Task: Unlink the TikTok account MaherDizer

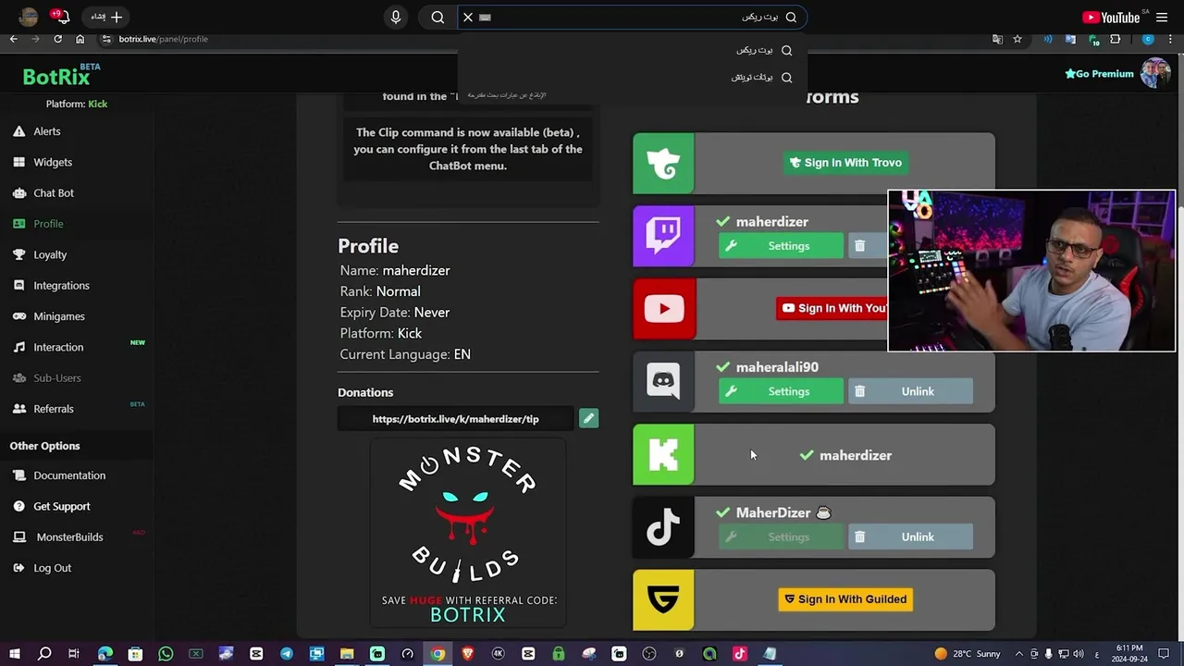Action: click(910, 536)
